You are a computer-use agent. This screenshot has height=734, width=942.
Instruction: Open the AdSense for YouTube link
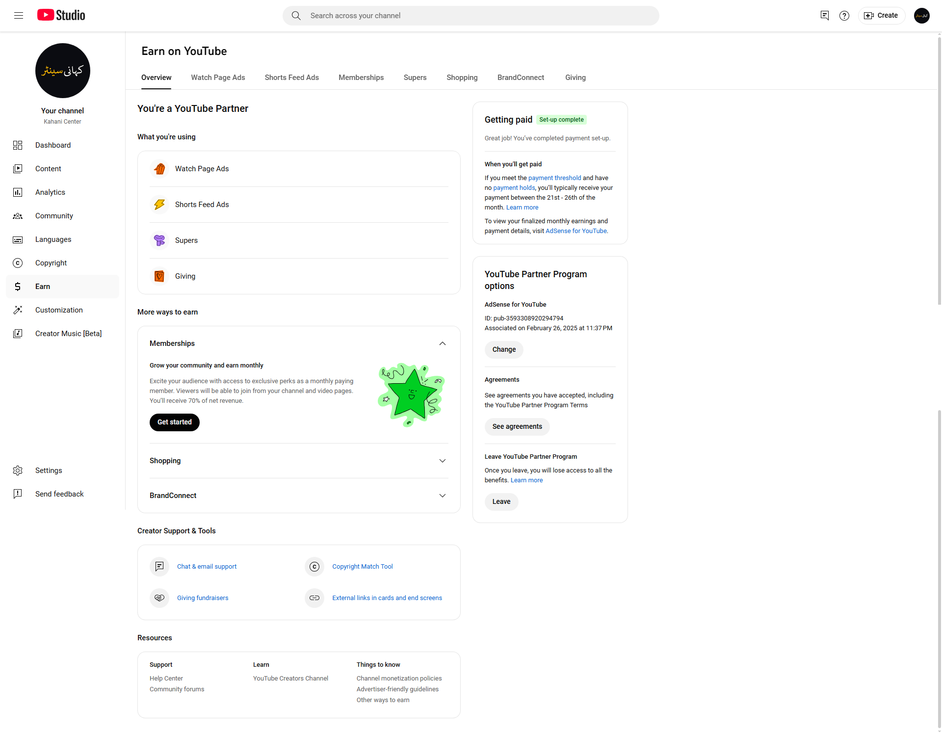pos(576,231)
